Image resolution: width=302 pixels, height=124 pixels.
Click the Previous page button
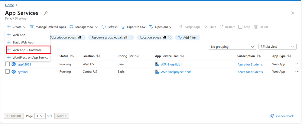click(14, 116)
